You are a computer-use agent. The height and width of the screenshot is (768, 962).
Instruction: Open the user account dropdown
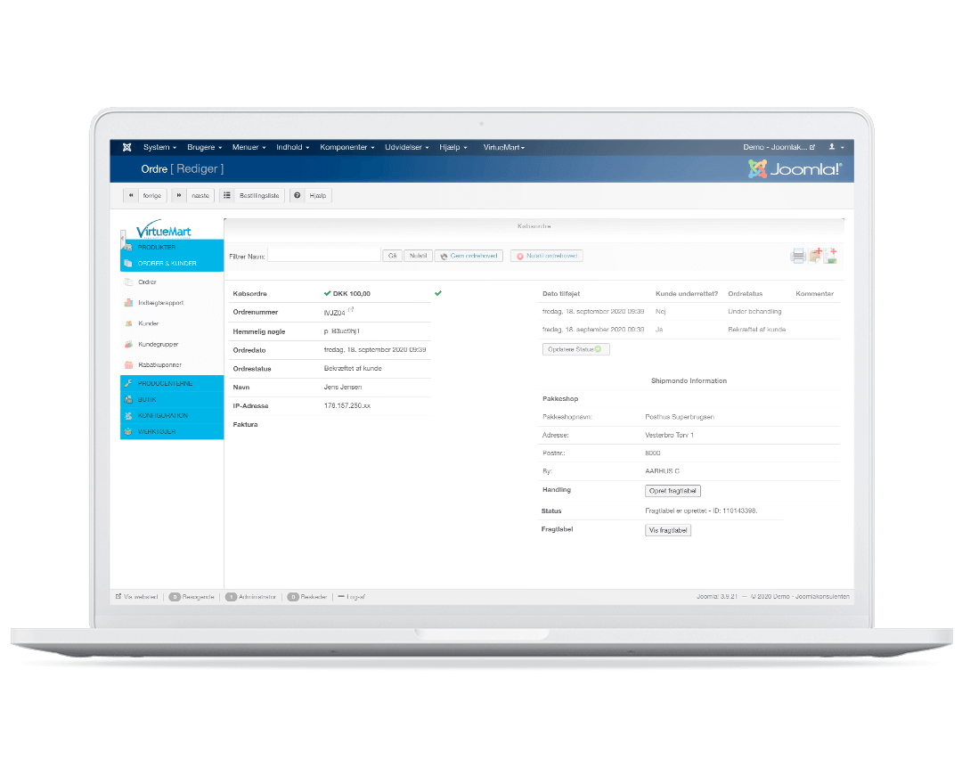836,147
